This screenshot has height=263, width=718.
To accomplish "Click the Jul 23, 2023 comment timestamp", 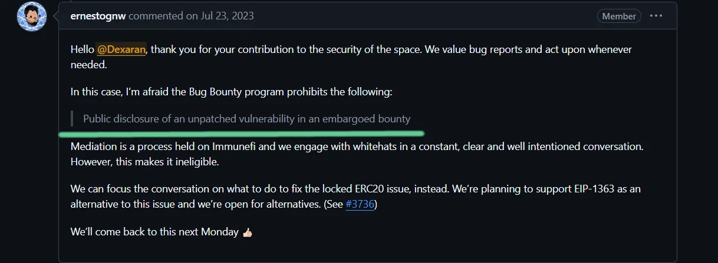I will coord(220,16).
